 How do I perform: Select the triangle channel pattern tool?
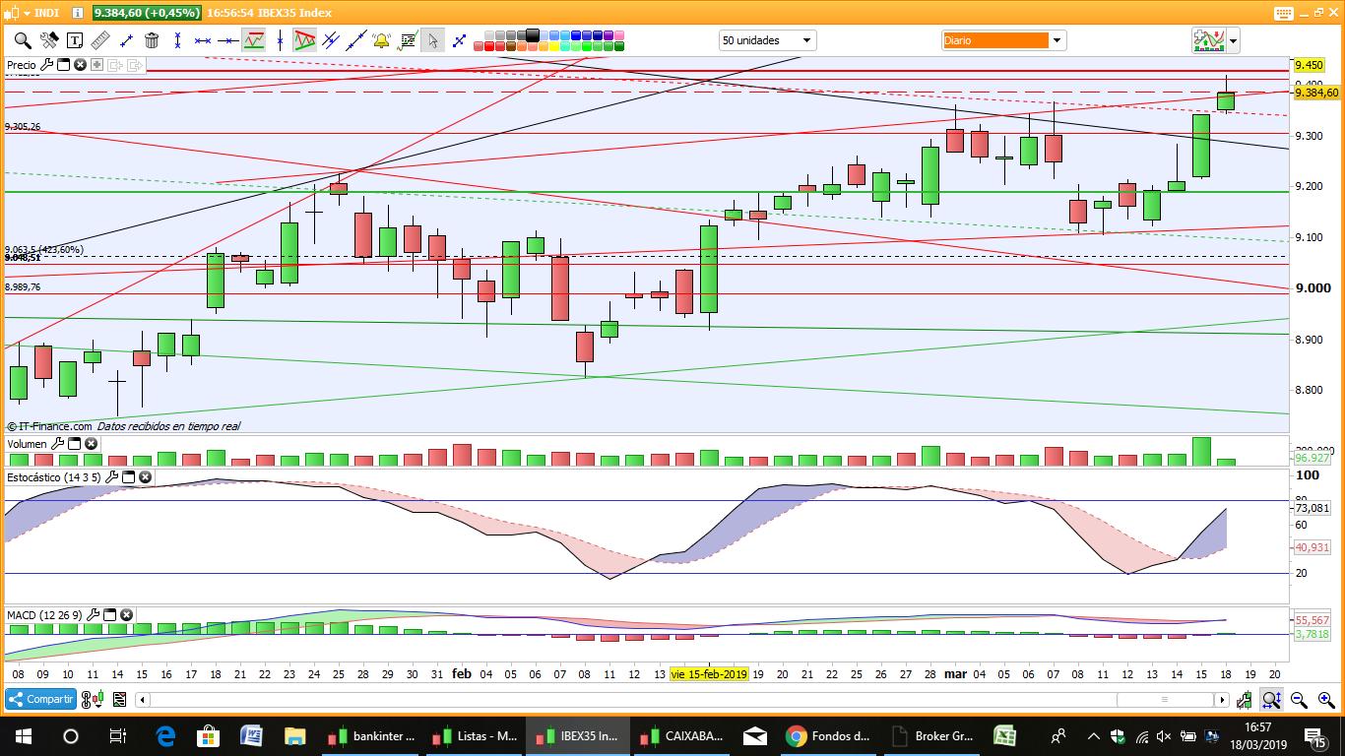[305, 40]
